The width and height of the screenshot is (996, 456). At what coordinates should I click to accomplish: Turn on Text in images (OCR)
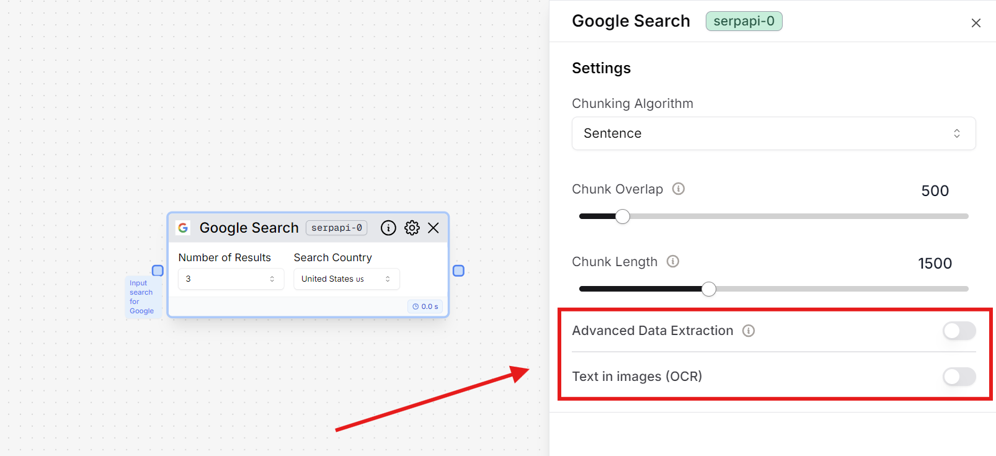click(959, 377)
